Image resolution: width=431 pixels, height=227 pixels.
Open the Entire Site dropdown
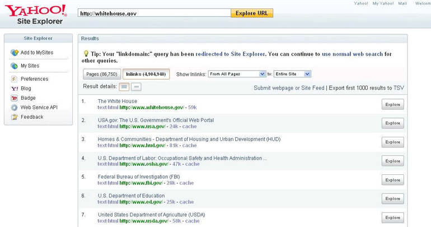click(x=292, y=74)
